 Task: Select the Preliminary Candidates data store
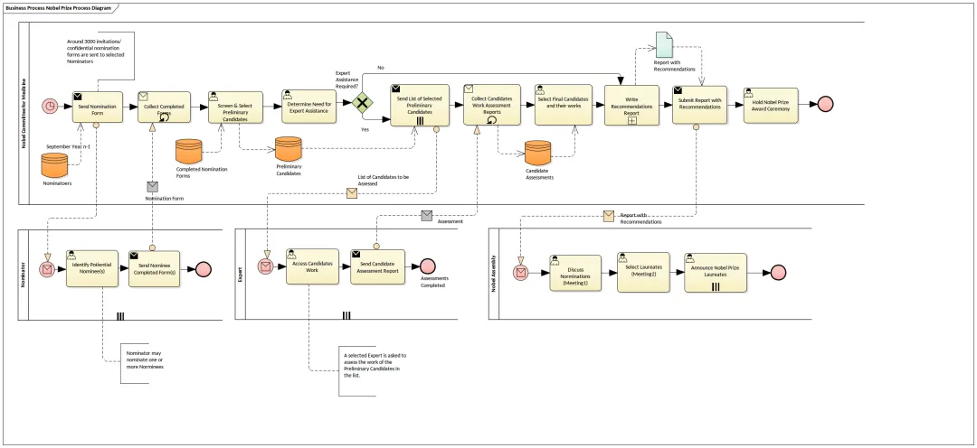point(289,149)
